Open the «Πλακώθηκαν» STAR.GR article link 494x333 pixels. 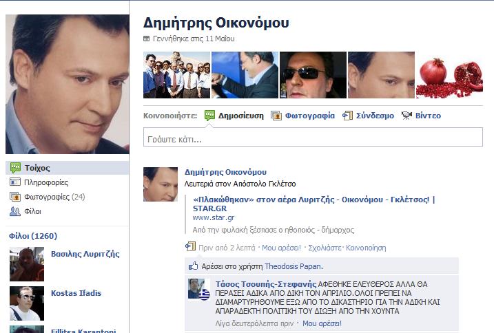click(313, 204)
